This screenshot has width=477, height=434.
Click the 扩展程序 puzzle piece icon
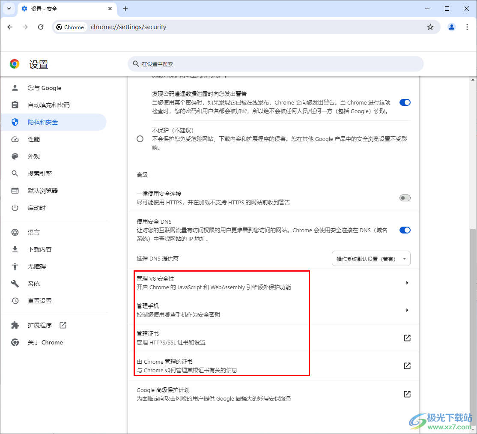15,325
